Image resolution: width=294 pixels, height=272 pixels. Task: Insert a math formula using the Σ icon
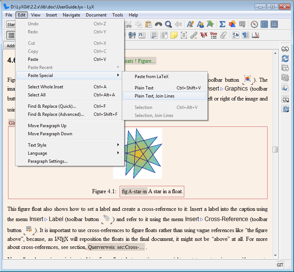(222, 24)
